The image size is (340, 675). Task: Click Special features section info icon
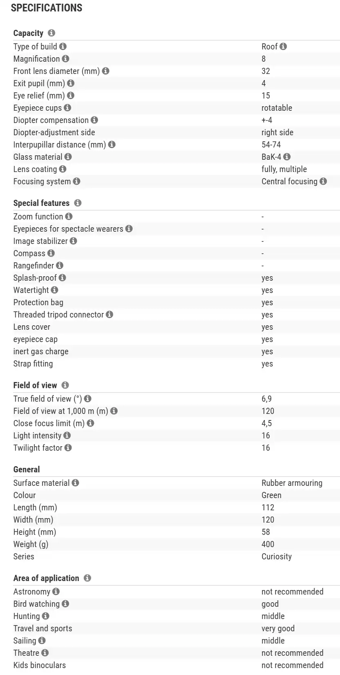pos(78,203)
